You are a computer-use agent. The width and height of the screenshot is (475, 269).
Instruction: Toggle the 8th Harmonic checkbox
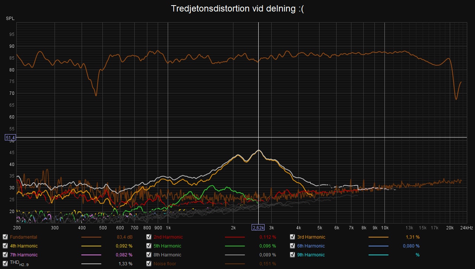tap(149, 255)
